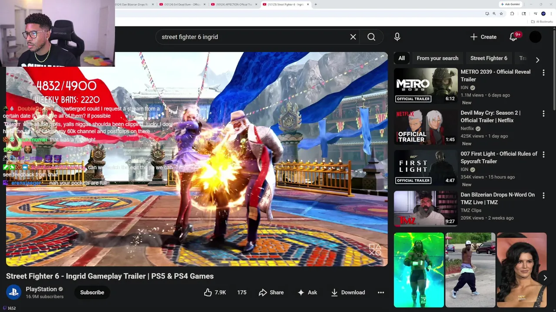This screenshot has width=556, height=312.
Task: Open Chrome three-dot menu
Action: click(551, 13)
